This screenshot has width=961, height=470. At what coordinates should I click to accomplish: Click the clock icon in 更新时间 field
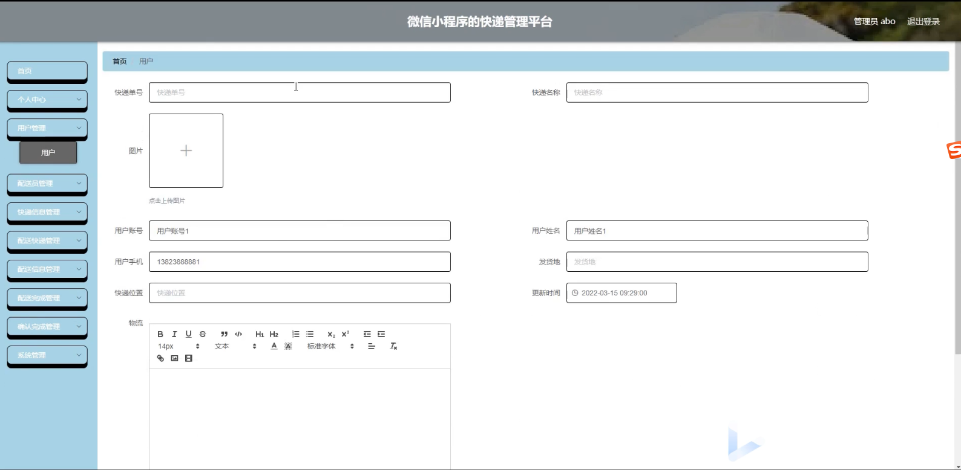coord(575,293)
